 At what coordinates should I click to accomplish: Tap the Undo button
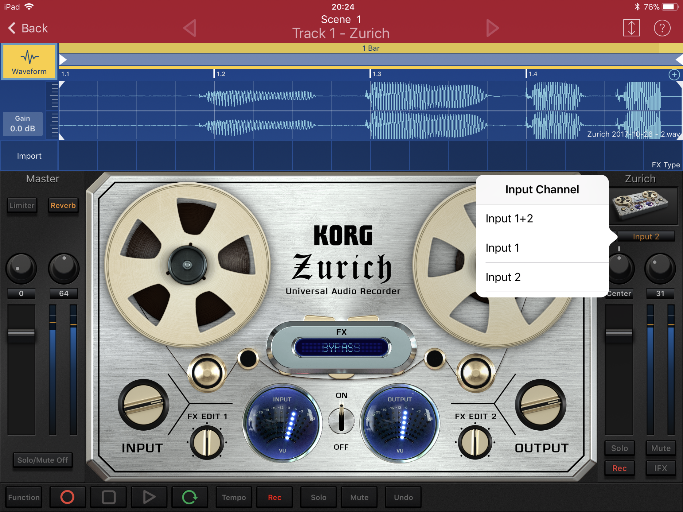coord(403,497)
